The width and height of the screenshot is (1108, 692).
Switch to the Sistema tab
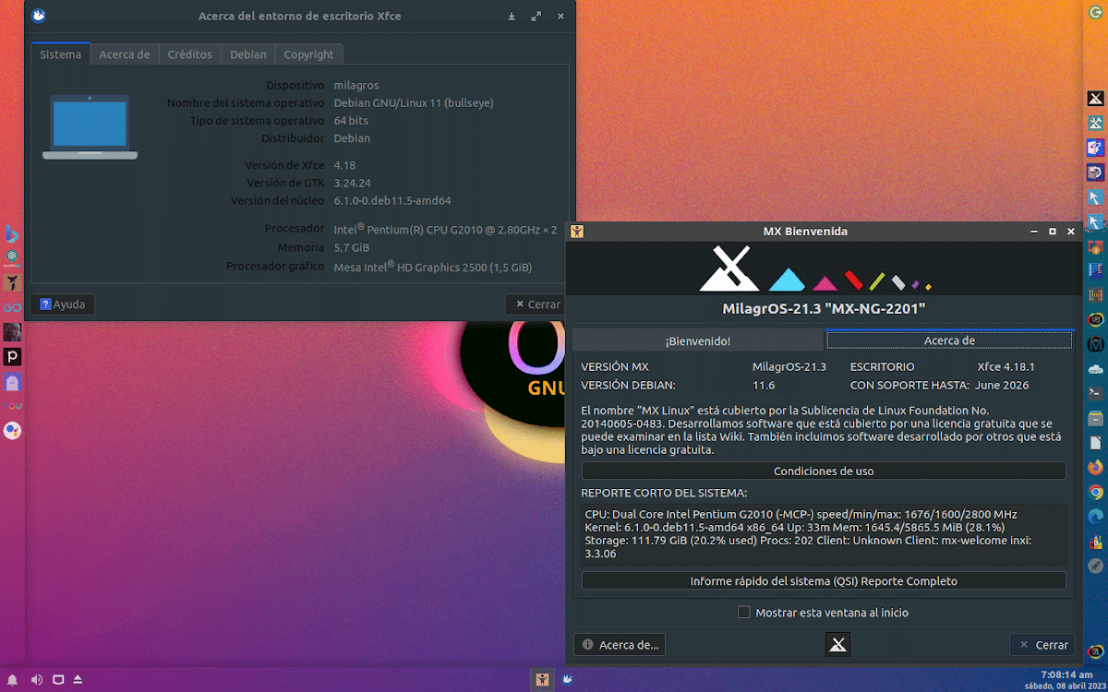61,54
